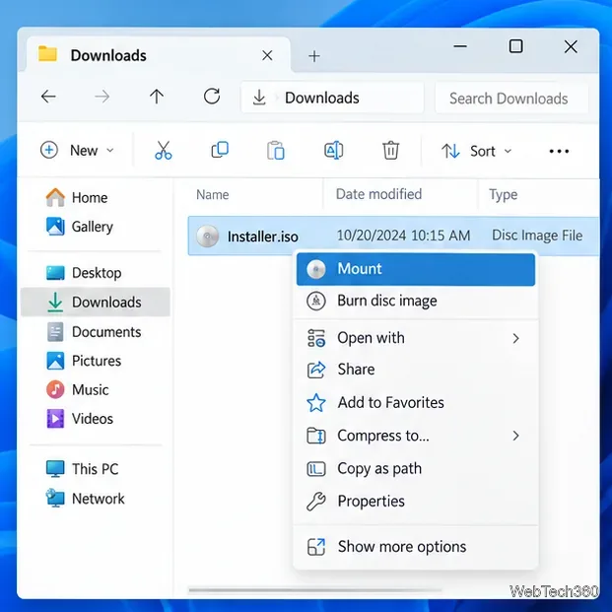Open the See more three-dots menu
This screenshot has width=612, height=612.
pyautogui.click(x=559, y=151)
